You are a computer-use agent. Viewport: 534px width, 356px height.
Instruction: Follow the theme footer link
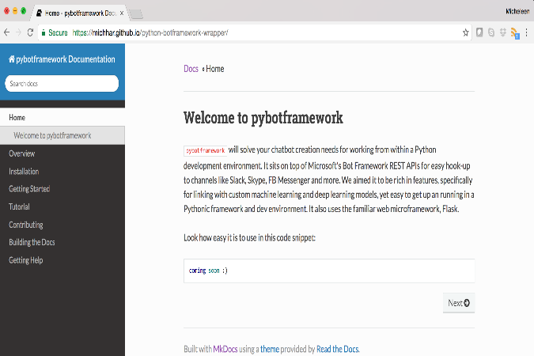click(270, 349)
